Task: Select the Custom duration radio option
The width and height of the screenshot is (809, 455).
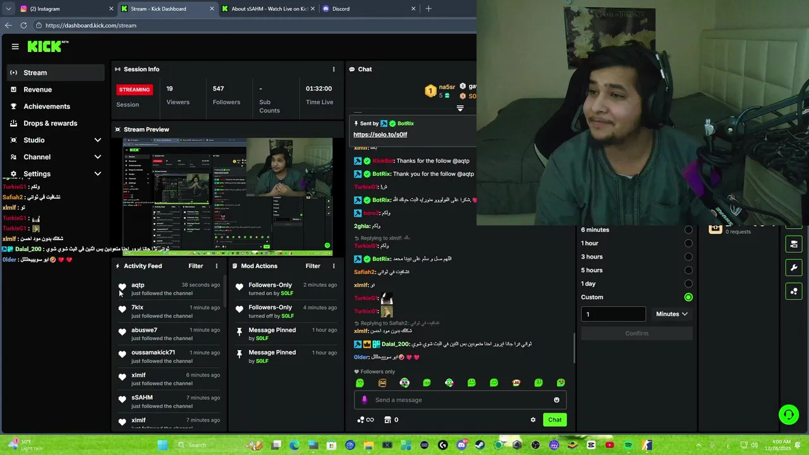Action: pos(688,297)
